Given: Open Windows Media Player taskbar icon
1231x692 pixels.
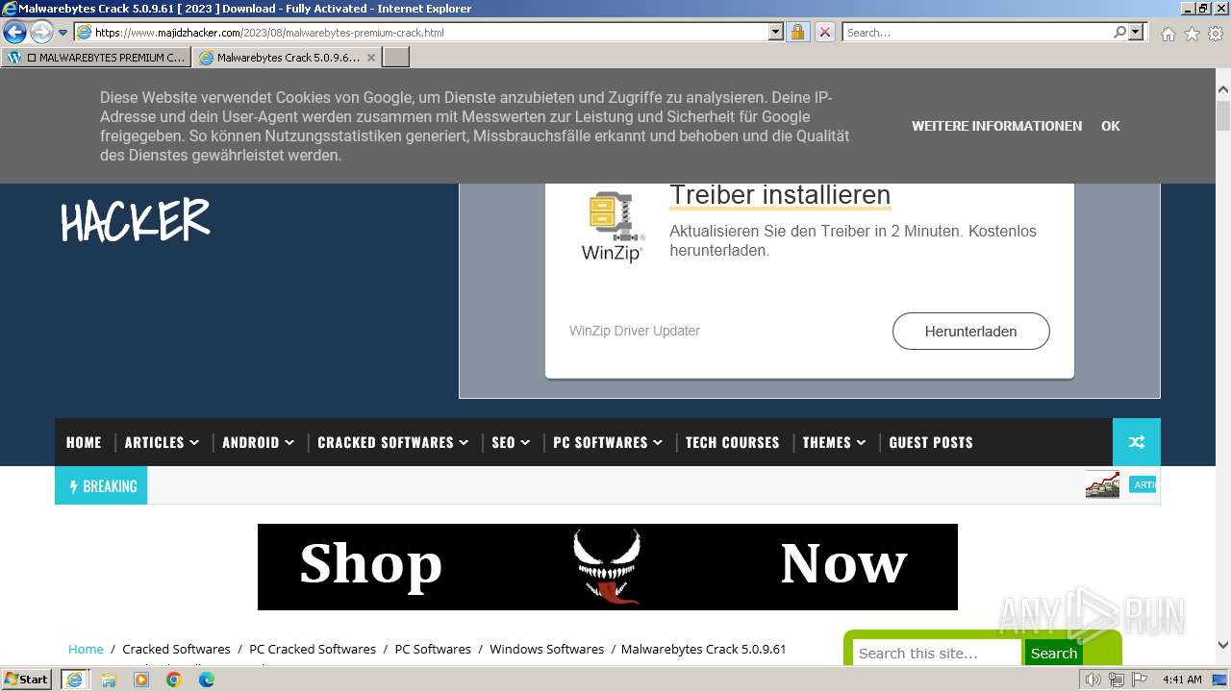Looking at the screenshot, I should (141, 680).
